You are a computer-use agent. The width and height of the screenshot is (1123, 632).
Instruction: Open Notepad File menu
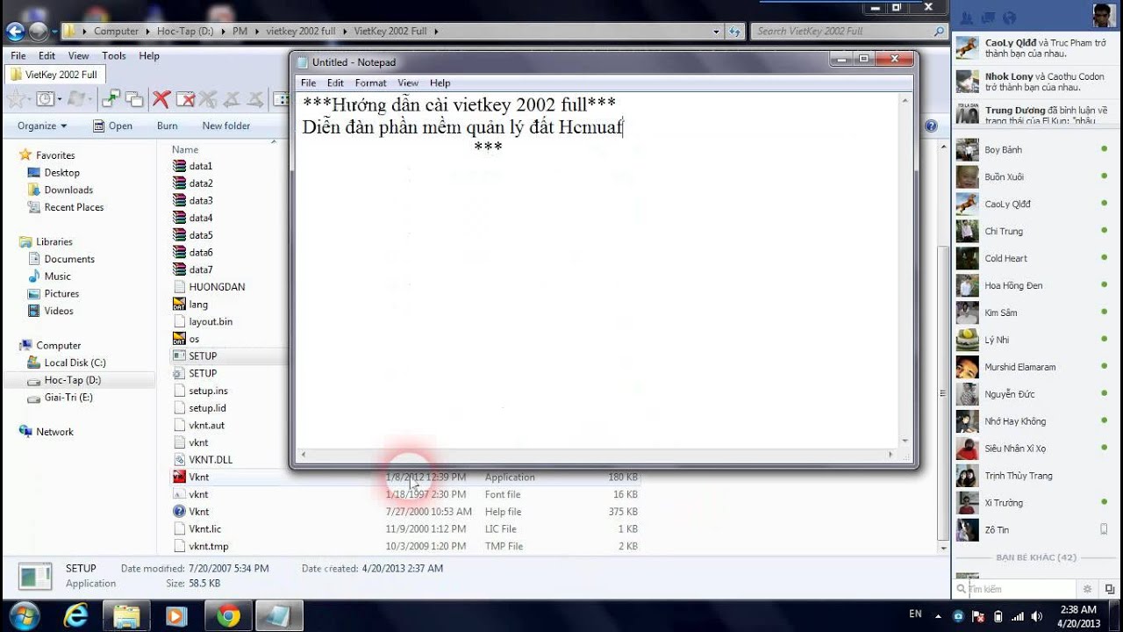pyautogui.click(x=309, y=83)
